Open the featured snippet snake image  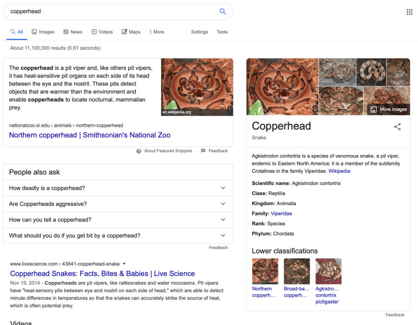197,87
